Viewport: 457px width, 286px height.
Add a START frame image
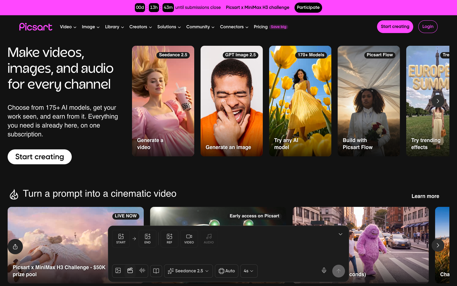tap(121, 238)
